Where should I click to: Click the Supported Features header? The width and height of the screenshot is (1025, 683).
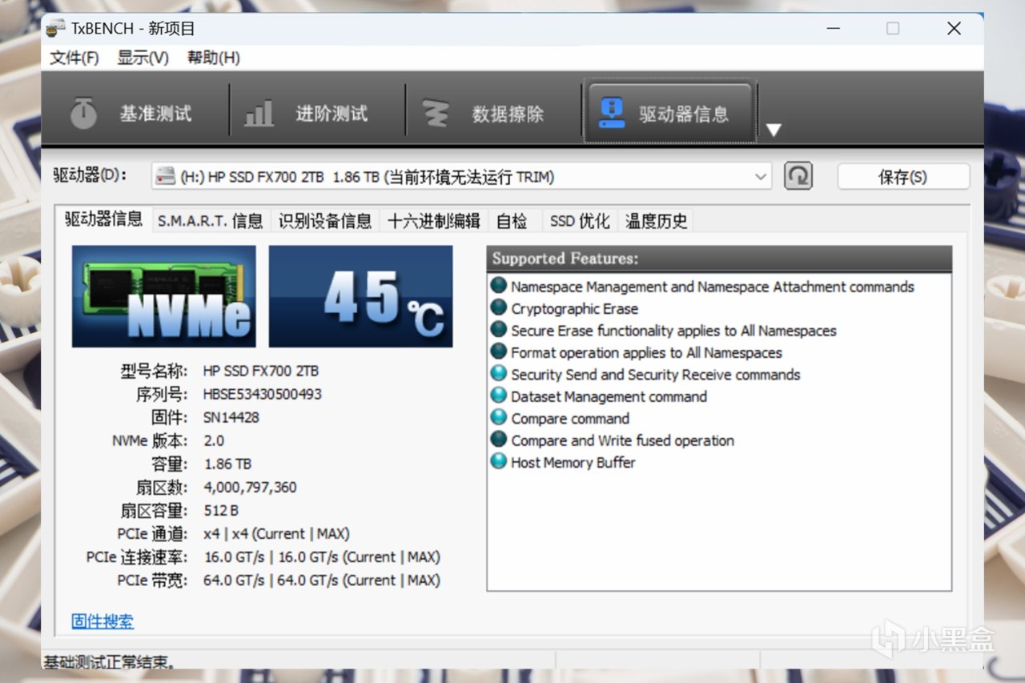719,259
